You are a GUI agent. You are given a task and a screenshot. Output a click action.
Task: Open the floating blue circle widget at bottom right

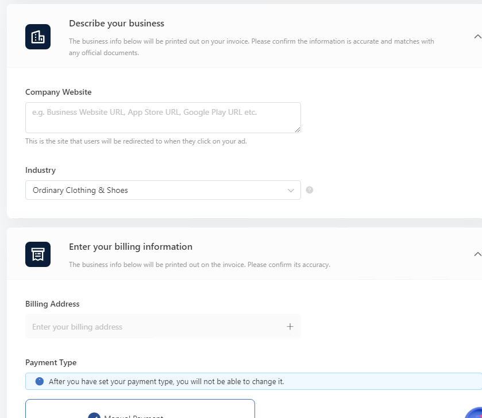473,412
